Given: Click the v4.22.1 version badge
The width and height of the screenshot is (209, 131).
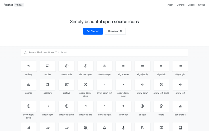Looking at the screenshot, I should [x=19, y=5].
